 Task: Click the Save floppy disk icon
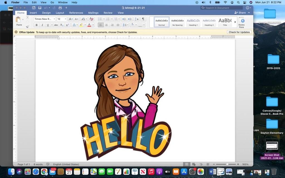(x=40, y=8)
